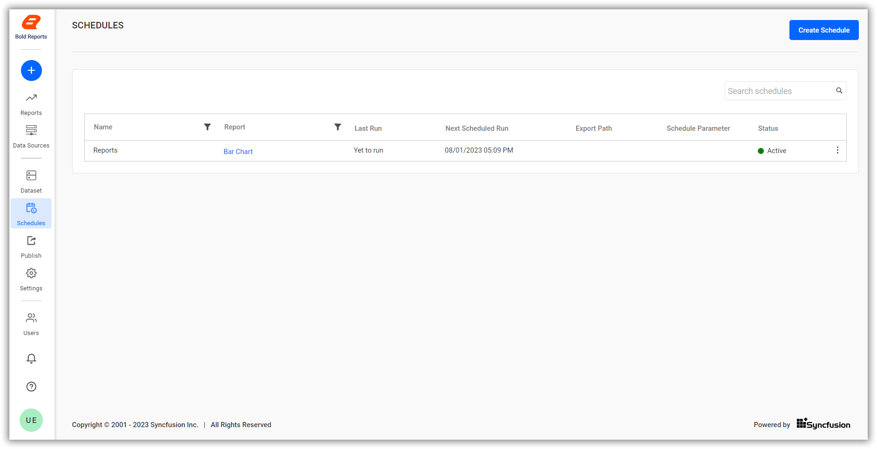The image size is (877, 449).
Task: Open the Publish sidebar icon
Action: pos(31,241)
